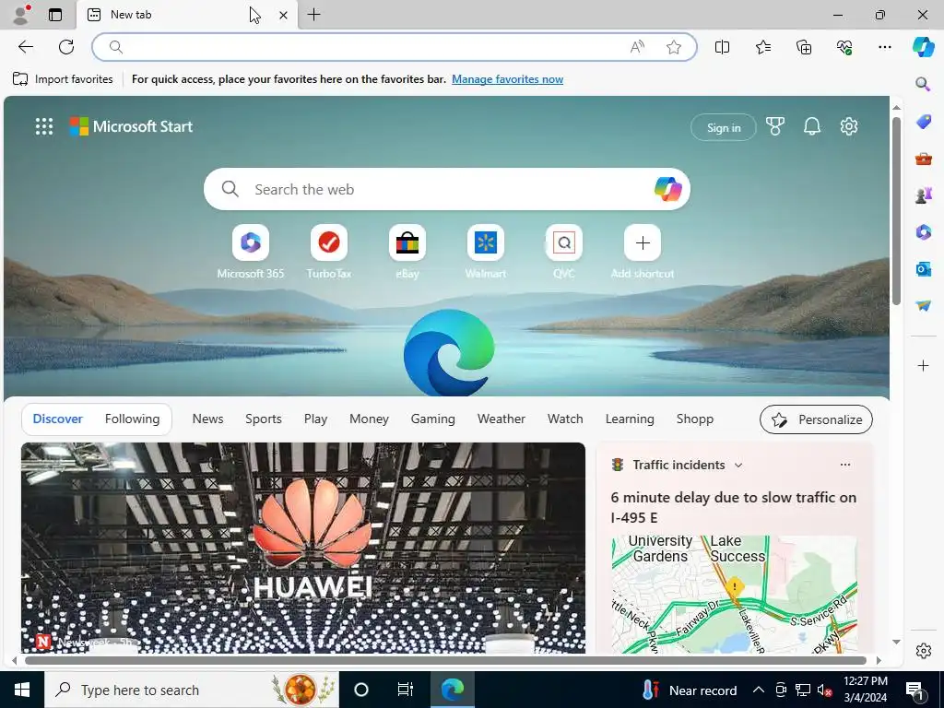944x708 pixels.
Task: Open a new tab with plus button
Action: (x=313, y=15)
